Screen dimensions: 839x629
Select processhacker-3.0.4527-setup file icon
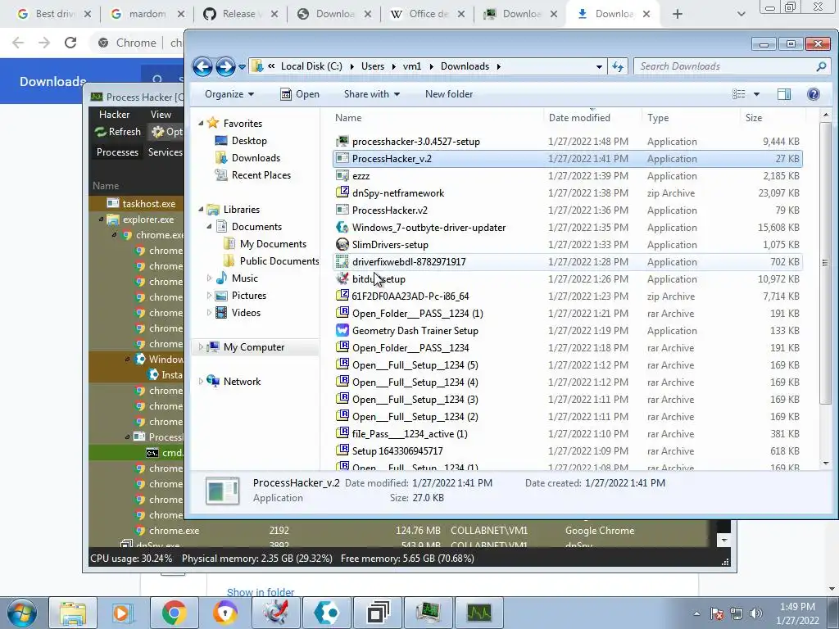tap(342, 141)
